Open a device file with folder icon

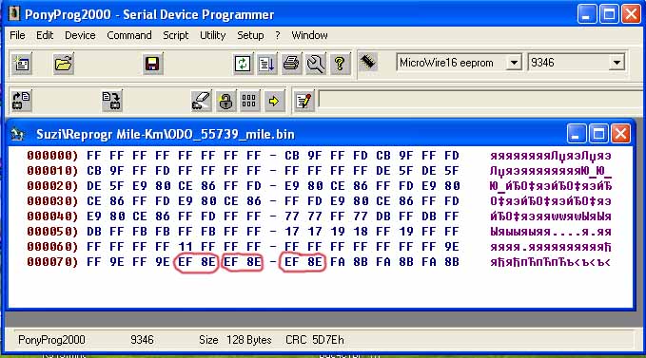pos(63,64)
